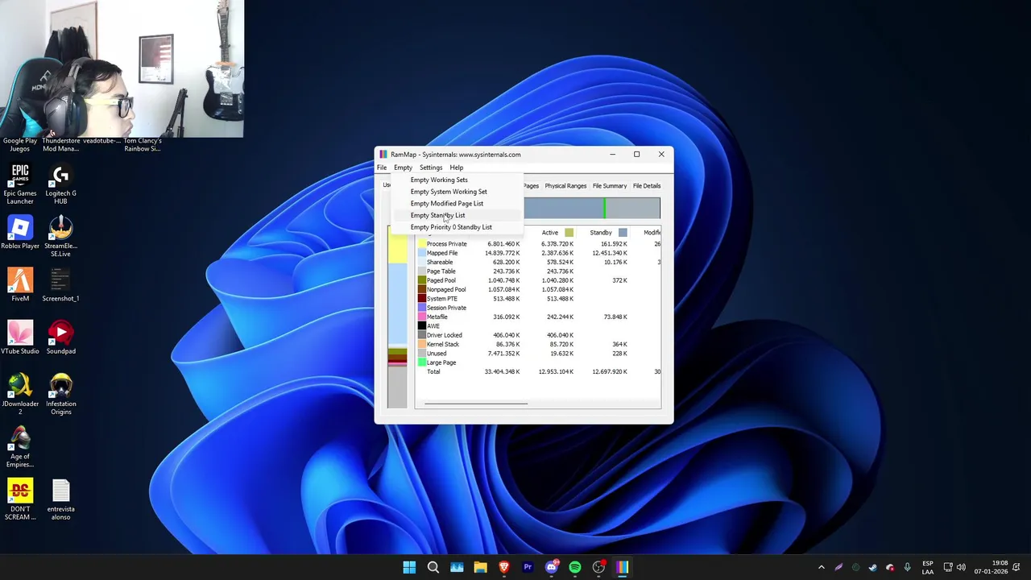The height and width of the screenshot is (580, 1031).
Task: Select the Paged Pool row label
Action: (x=441, y=280)
